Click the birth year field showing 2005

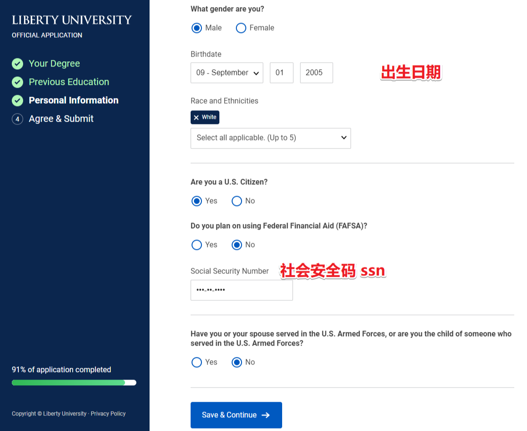316,73
